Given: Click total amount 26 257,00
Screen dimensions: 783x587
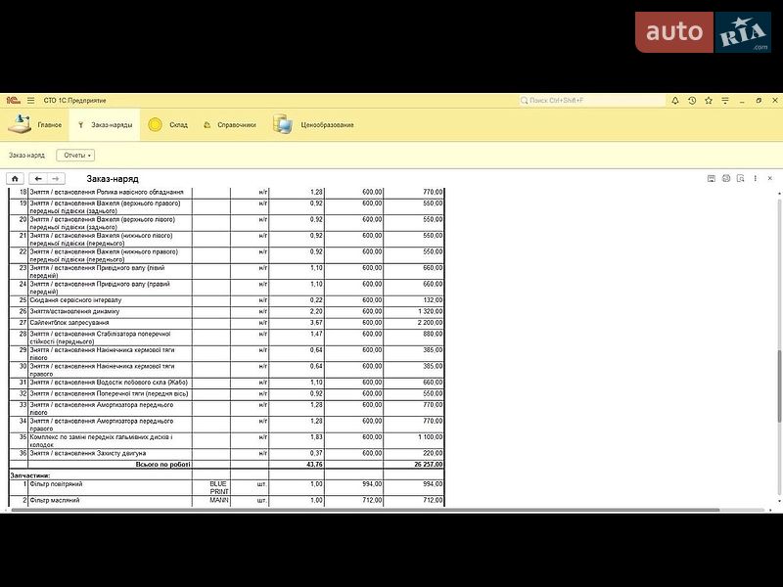Looking at the screenshot, I should 428,464.
